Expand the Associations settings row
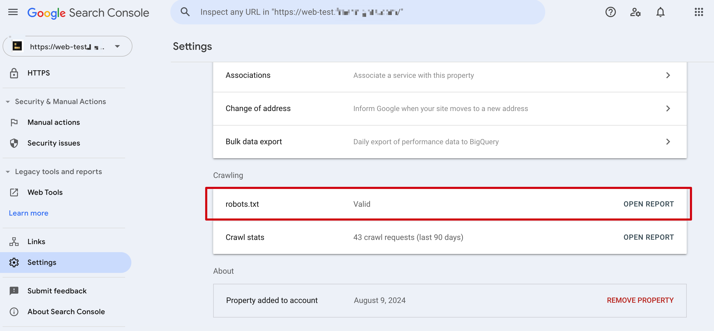This screenshot has height=331, width=714. [668, 75]
